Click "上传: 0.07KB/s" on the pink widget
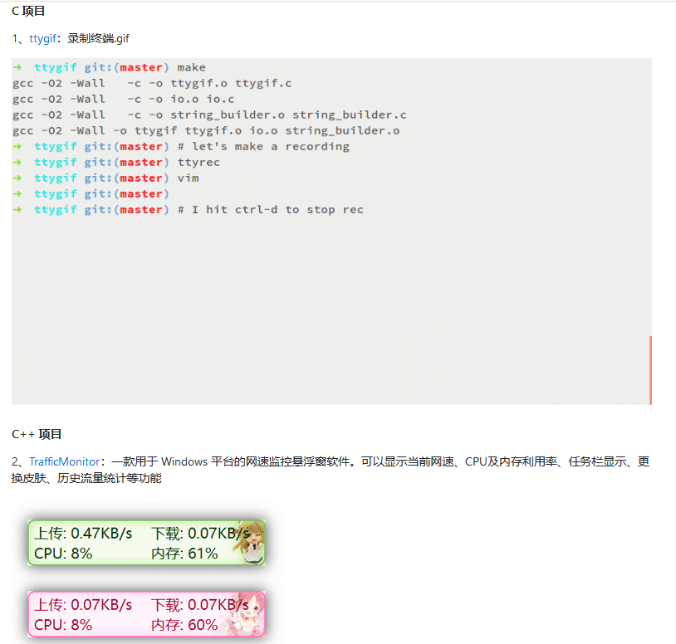 click(83, 605)
